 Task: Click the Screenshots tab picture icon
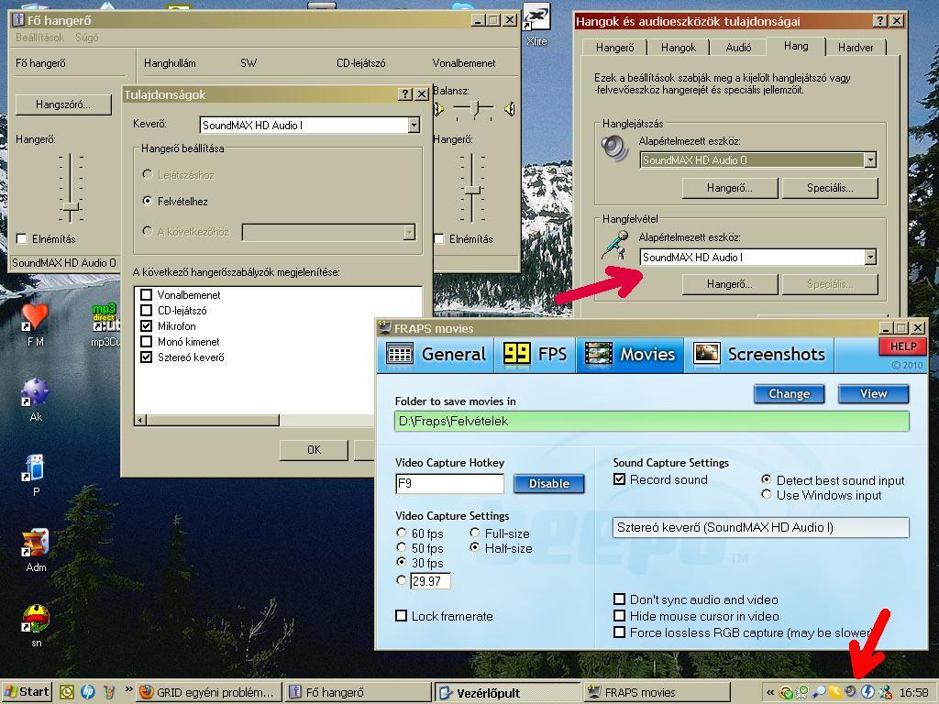tap(706, 354)
